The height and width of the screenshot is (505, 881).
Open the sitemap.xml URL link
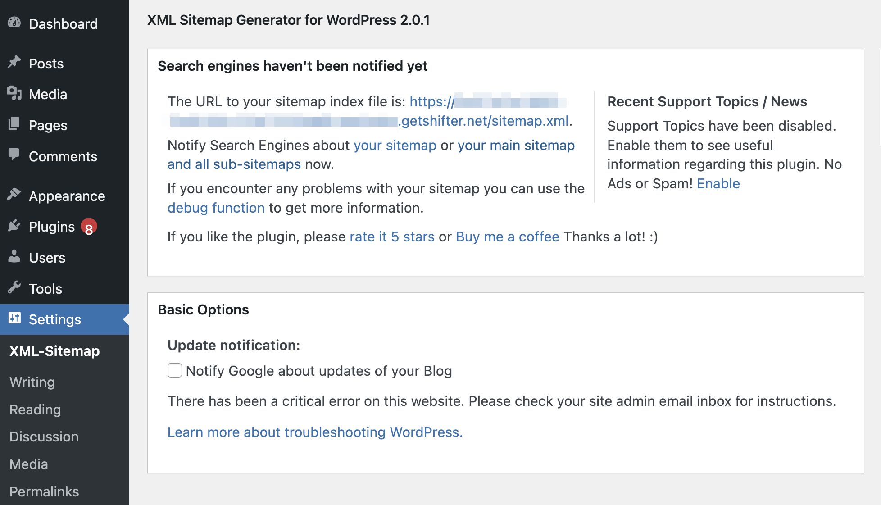pyautogui.click(x=485, y=121)
